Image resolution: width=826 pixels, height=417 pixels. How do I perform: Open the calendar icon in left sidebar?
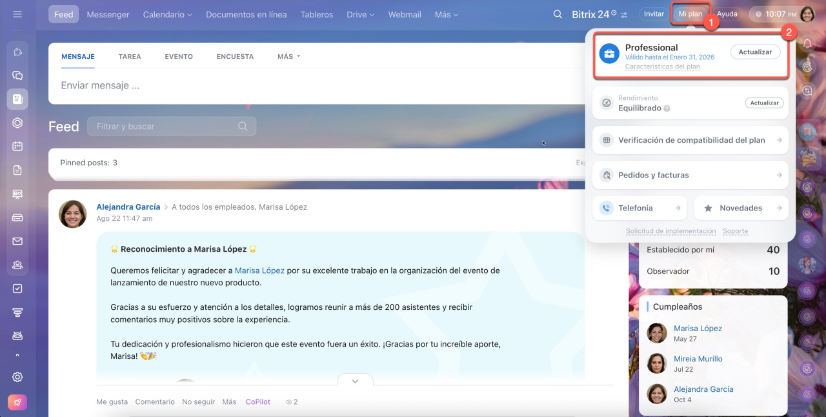pos(17,146)
